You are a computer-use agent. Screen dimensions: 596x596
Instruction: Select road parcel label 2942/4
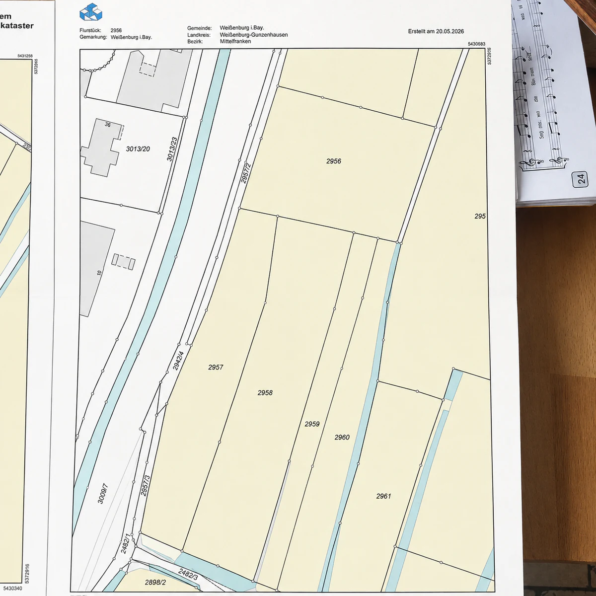click(178, 361)
